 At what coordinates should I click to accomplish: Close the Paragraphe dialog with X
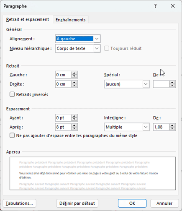tap(173, 6)
